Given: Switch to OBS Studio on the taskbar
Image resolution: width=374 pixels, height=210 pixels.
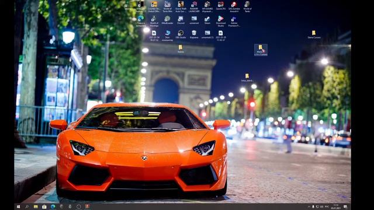Looking at the screenshot, I should tap(79, 206).
